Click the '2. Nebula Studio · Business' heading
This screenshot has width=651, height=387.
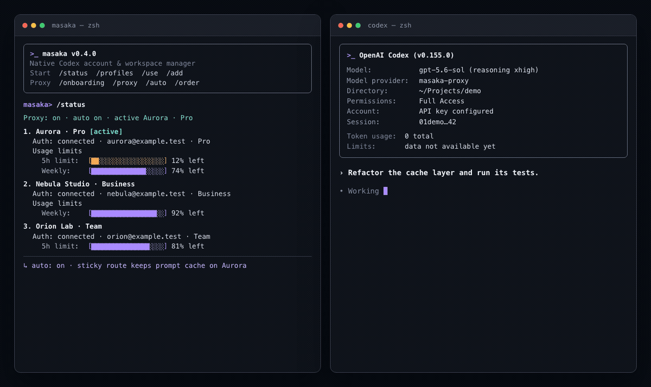pos(79,184)
